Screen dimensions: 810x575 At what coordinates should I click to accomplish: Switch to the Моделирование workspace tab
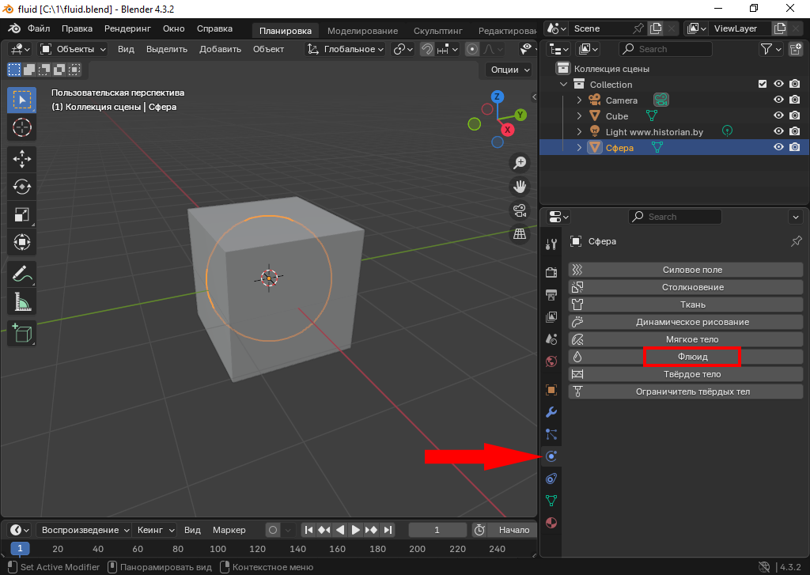(362, 31)
